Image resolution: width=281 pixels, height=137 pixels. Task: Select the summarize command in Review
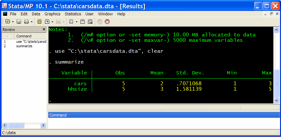(x=24, y=46)
